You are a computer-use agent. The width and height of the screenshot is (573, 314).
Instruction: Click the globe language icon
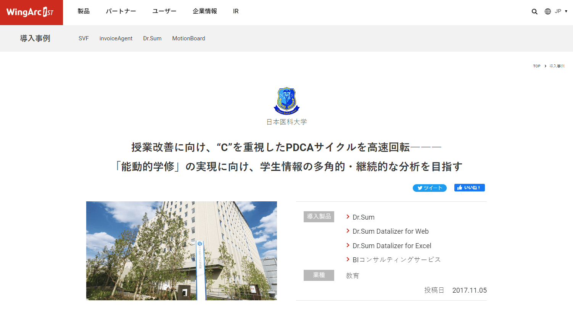[548, 11]
